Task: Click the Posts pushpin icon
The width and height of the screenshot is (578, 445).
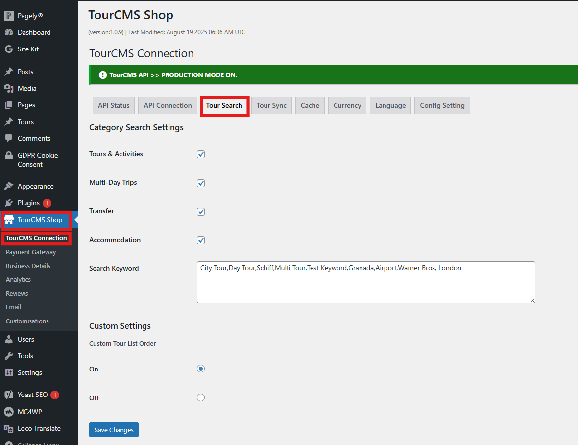Action: click(9, 72)
